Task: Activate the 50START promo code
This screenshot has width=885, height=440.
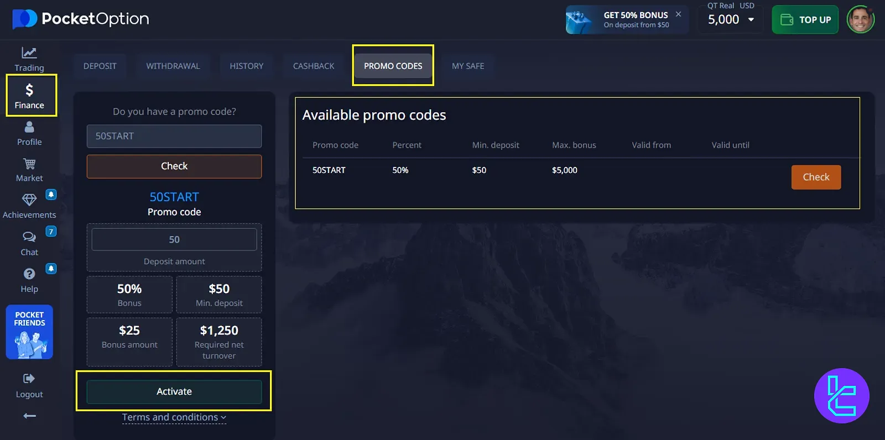Action: point(174,391)
